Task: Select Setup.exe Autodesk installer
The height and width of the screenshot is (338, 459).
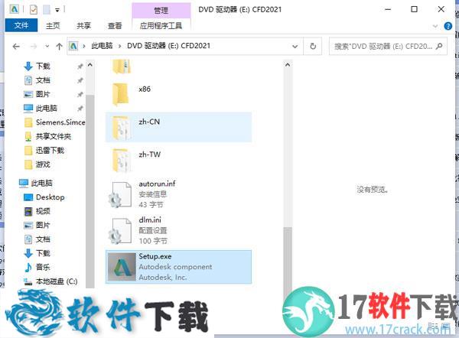Action: point(178,267)
